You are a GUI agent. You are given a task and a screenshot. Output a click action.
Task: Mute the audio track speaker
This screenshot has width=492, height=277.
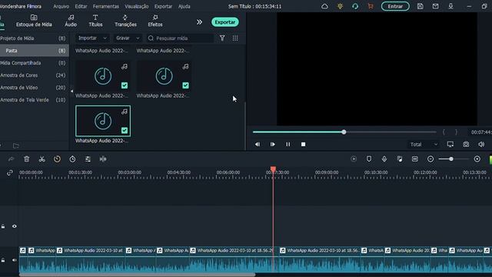(x=15, y=260)
